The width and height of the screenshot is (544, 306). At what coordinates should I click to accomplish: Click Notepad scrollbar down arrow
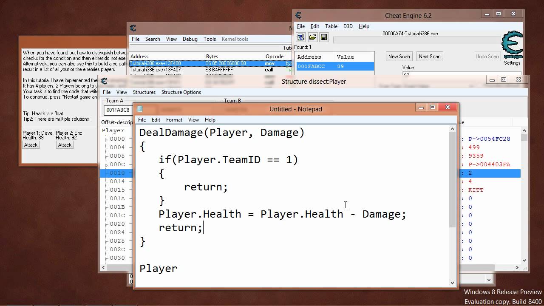(x=452, y=282)
